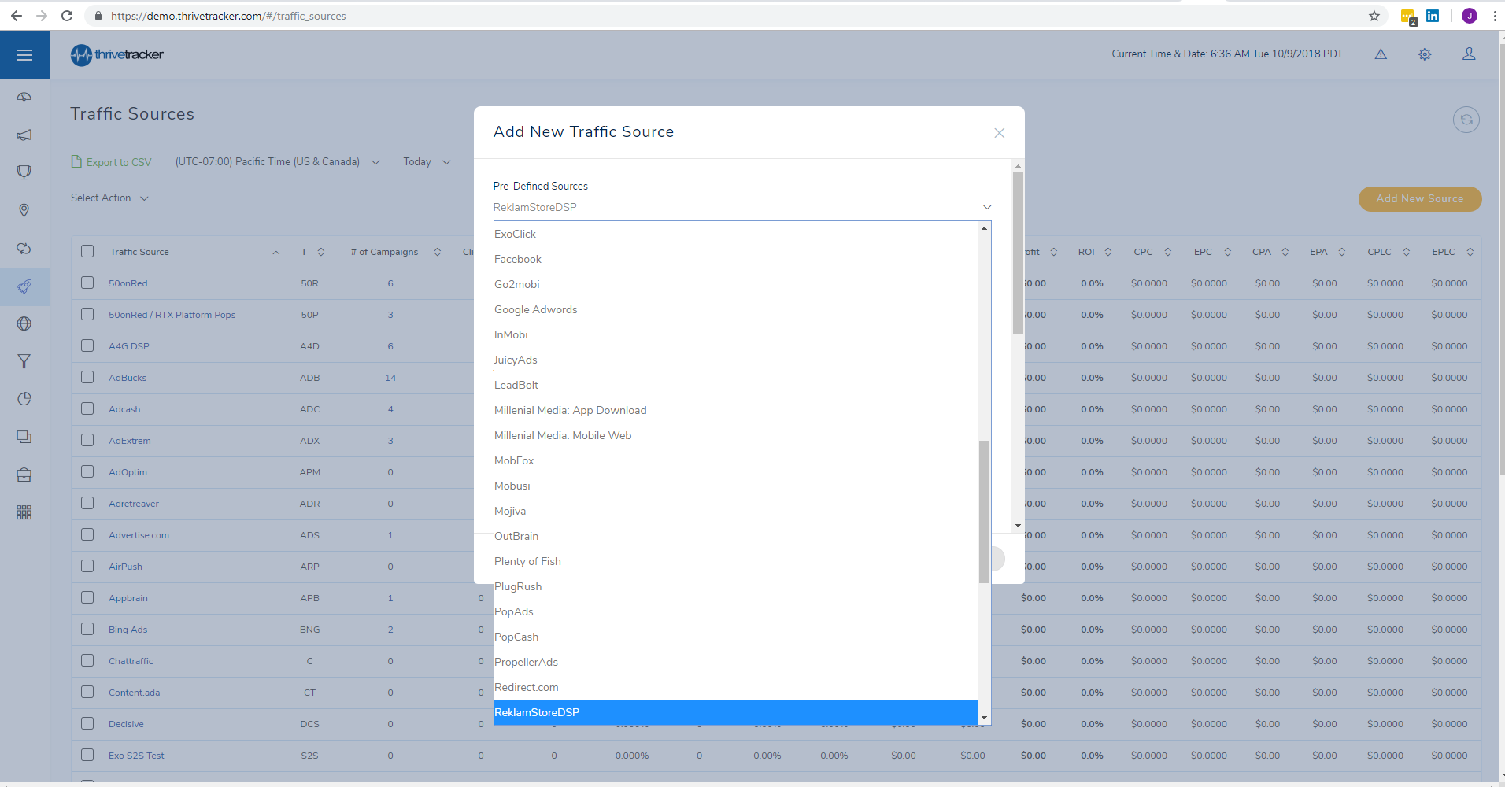Bookmark this page with star icon
Viewport: 1505px width, 787px height.
1374,16
